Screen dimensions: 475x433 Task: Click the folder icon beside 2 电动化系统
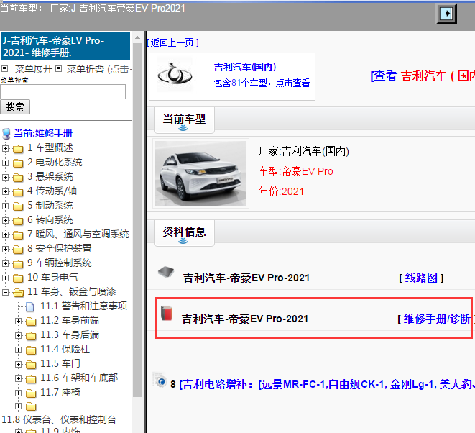pyautogui.click(x=18, y=163)
